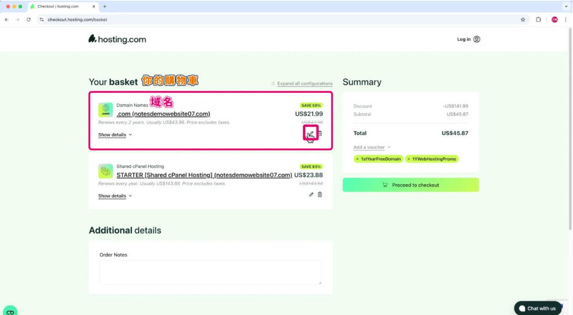
Task: Remove the 1stYearFreeDomain voucher
Action: (x=357, y=159)
